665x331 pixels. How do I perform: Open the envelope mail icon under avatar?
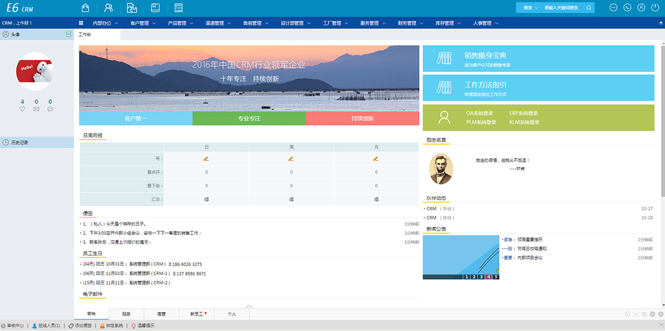coord(36,109)
